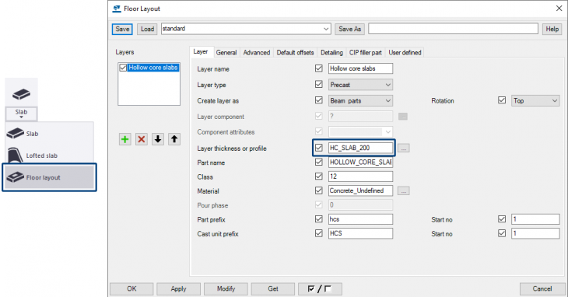Toggle the Class checkbox
The image size is (568, 297).
tap(319, 176)
